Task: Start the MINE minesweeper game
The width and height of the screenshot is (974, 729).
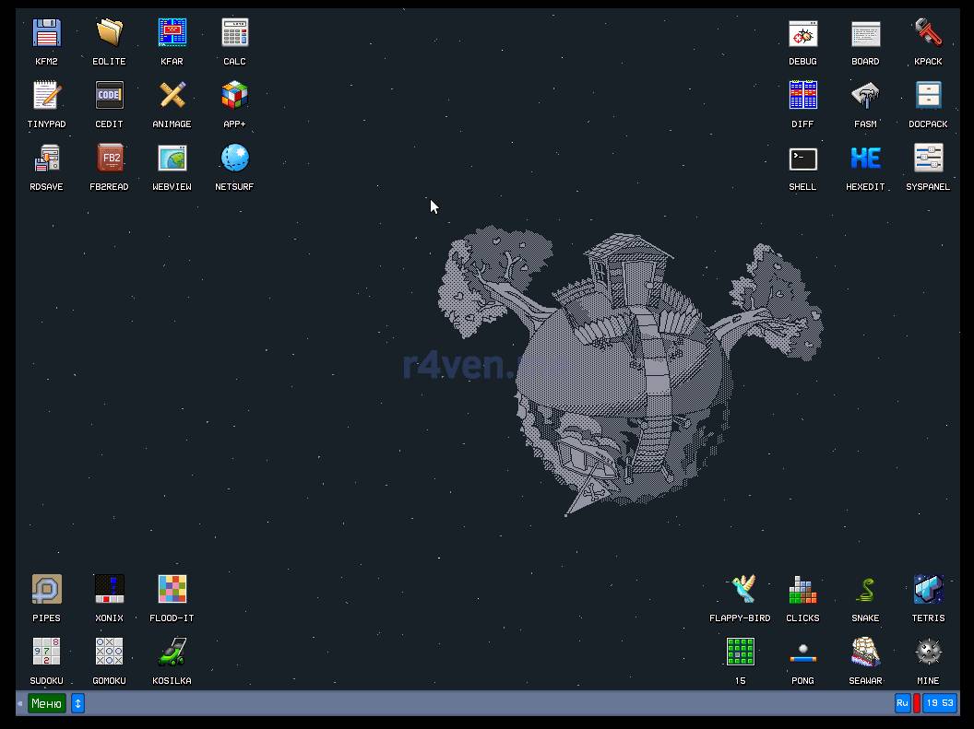Action: (928, 653)
